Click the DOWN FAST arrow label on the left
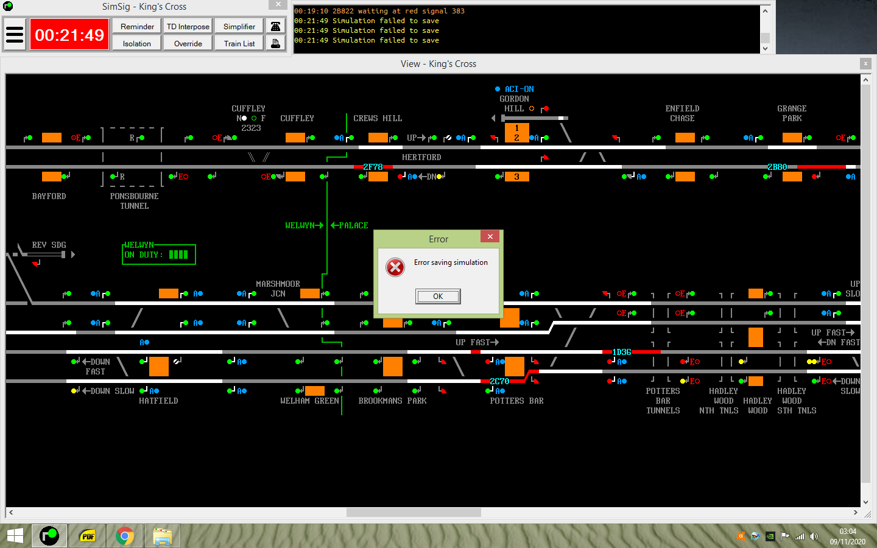The width and height of the screenshot is (877, 548). (x=95, y=367)
